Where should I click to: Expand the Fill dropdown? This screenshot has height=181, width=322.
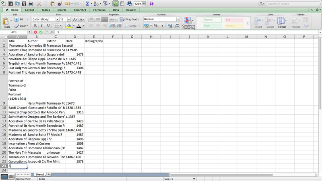[27, 19]
